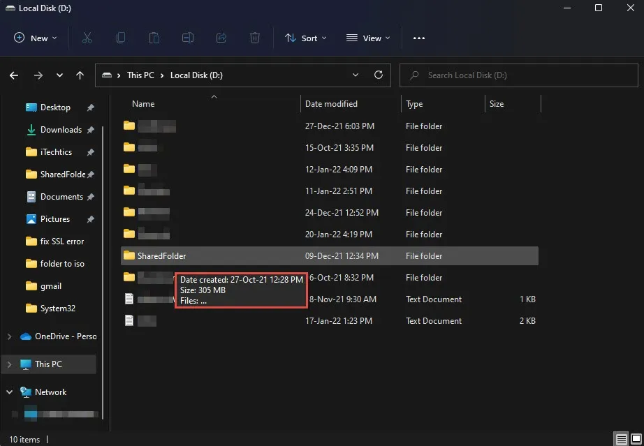Click the Delete trash can icon

coord(256,38)
